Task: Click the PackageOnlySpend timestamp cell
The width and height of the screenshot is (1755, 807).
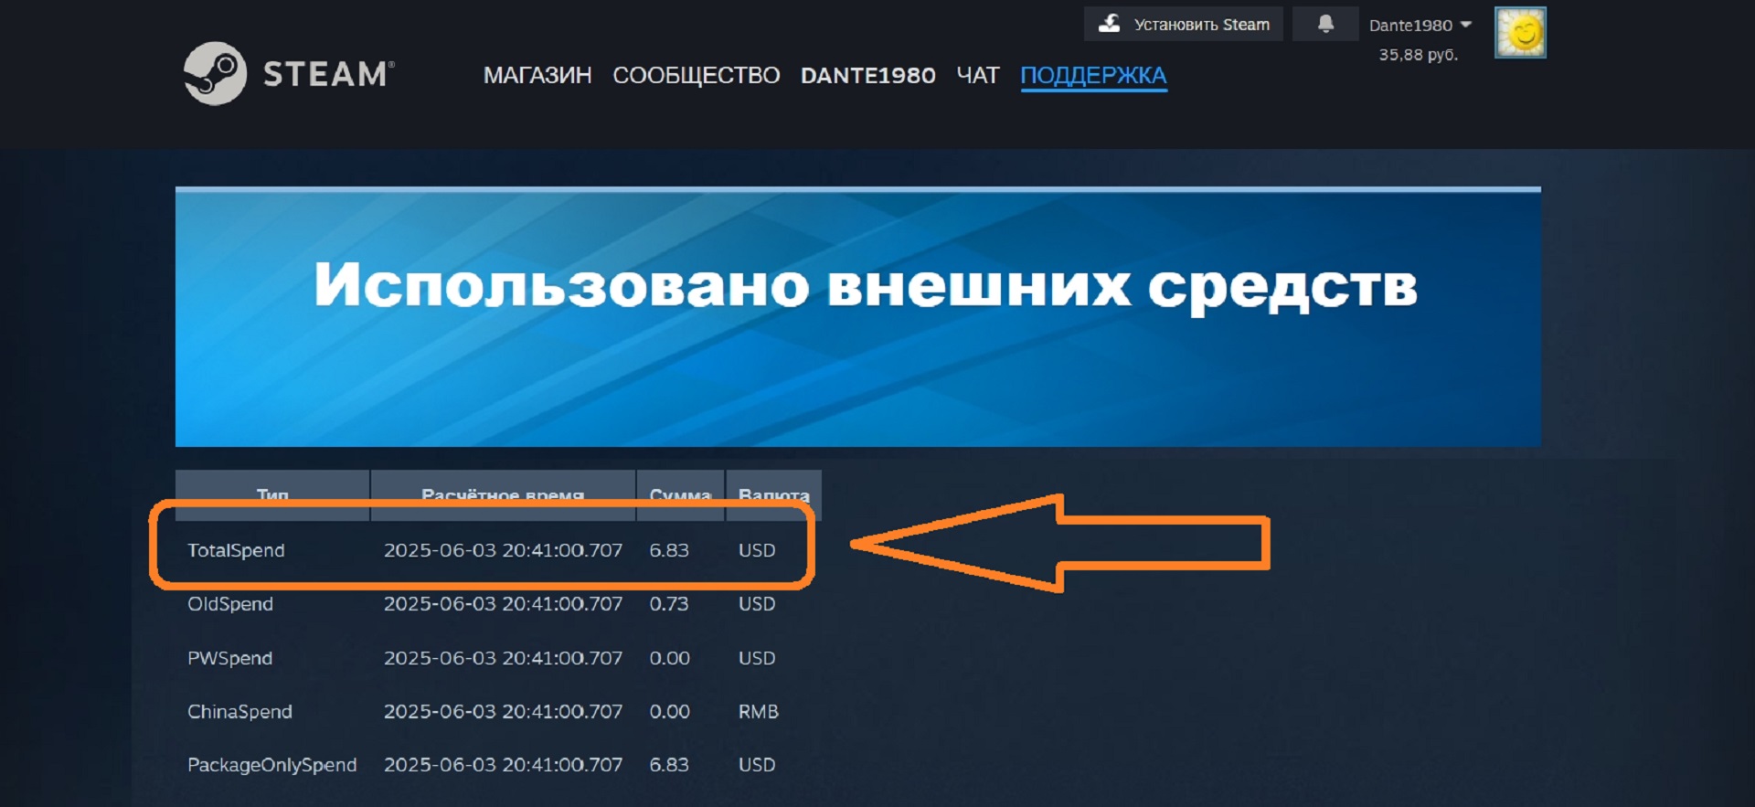Action: coord(503,765)
